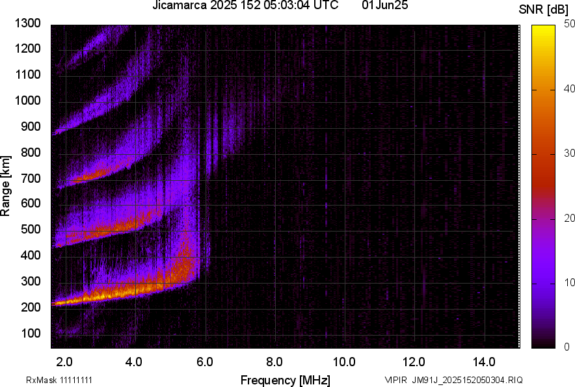Click the colorbar tick label '50'

(570, 24)
